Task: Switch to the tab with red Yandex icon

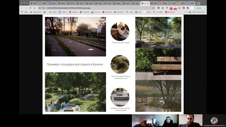Action: 163,3
